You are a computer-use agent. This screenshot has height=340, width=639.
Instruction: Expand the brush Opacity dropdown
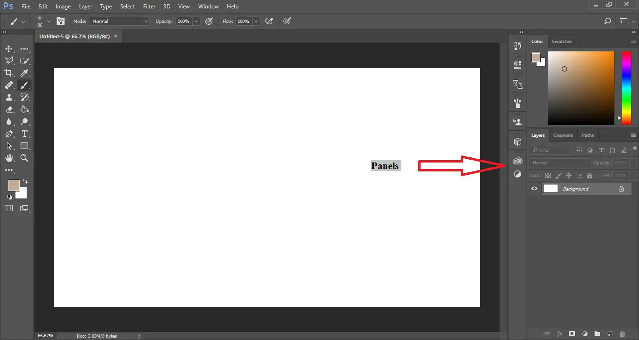196,21
